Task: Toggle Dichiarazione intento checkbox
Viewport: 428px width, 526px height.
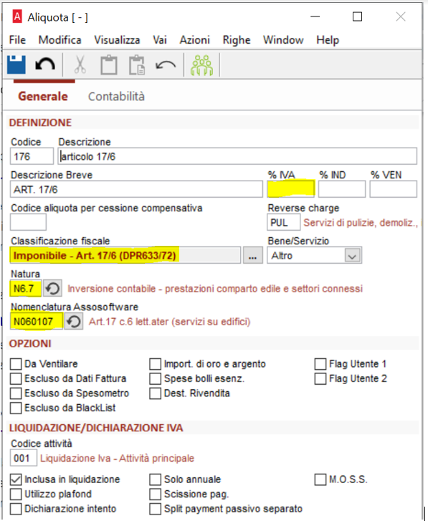Action: (x=16, y=509)
